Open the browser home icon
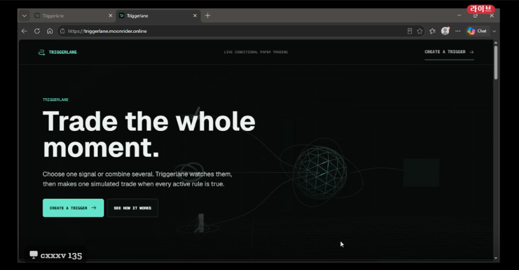 pos(50,31)
